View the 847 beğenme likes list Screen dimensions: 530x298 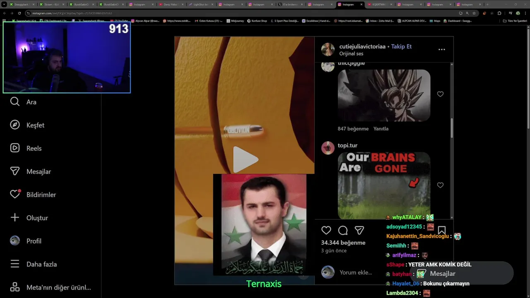click(353, 129)
